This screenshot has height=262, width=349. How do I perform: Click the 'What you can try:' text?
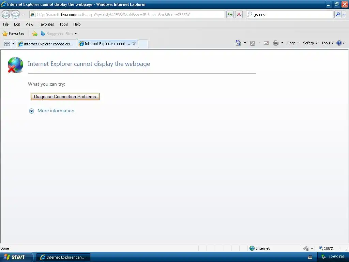46,84
